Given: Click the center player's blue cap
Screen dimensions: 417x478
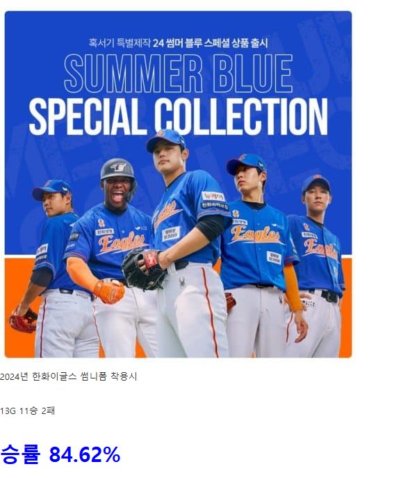Looking at the screenshot, I should [165, 140].
